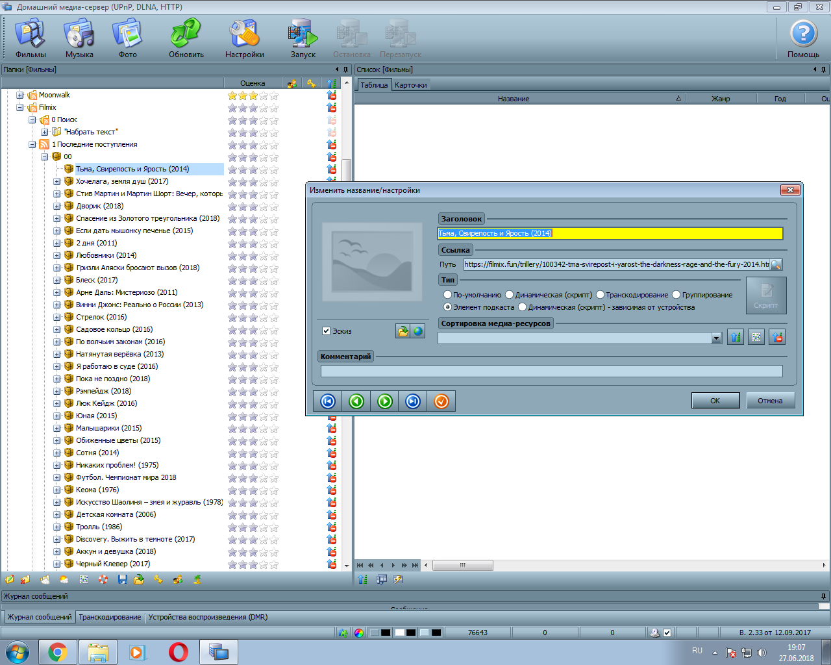This screenshot has width=831, height=665.
Task: Collapse the Filmix folder tree node
Action: point(20,108)
